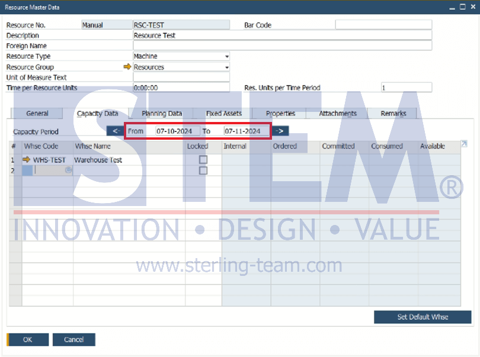
Task: Switch to the General tab
Action: (37, 114)
